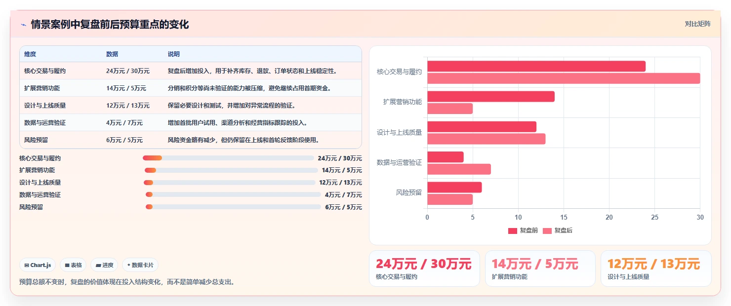Click the title 情景案例中复盘前后预算重点的变化
This screenshot has width=731, height=306.
click(110, 25)
